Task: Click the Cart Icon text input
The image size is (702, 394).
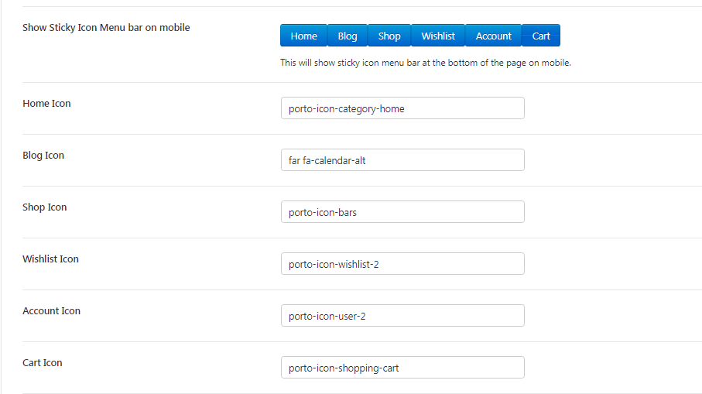Action: [x=402, y=368]
